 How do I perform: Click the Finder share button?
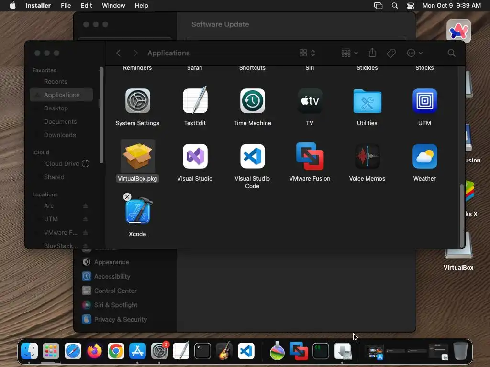(372, 53)
